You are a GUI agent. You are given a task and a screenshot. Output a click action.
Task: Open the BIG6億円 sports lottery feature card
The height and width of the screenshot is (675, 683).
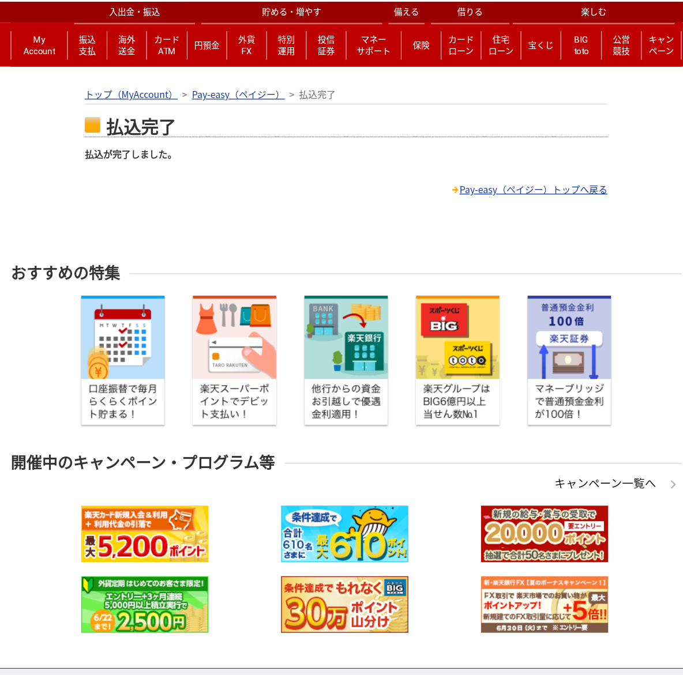[x=457, y=360]
